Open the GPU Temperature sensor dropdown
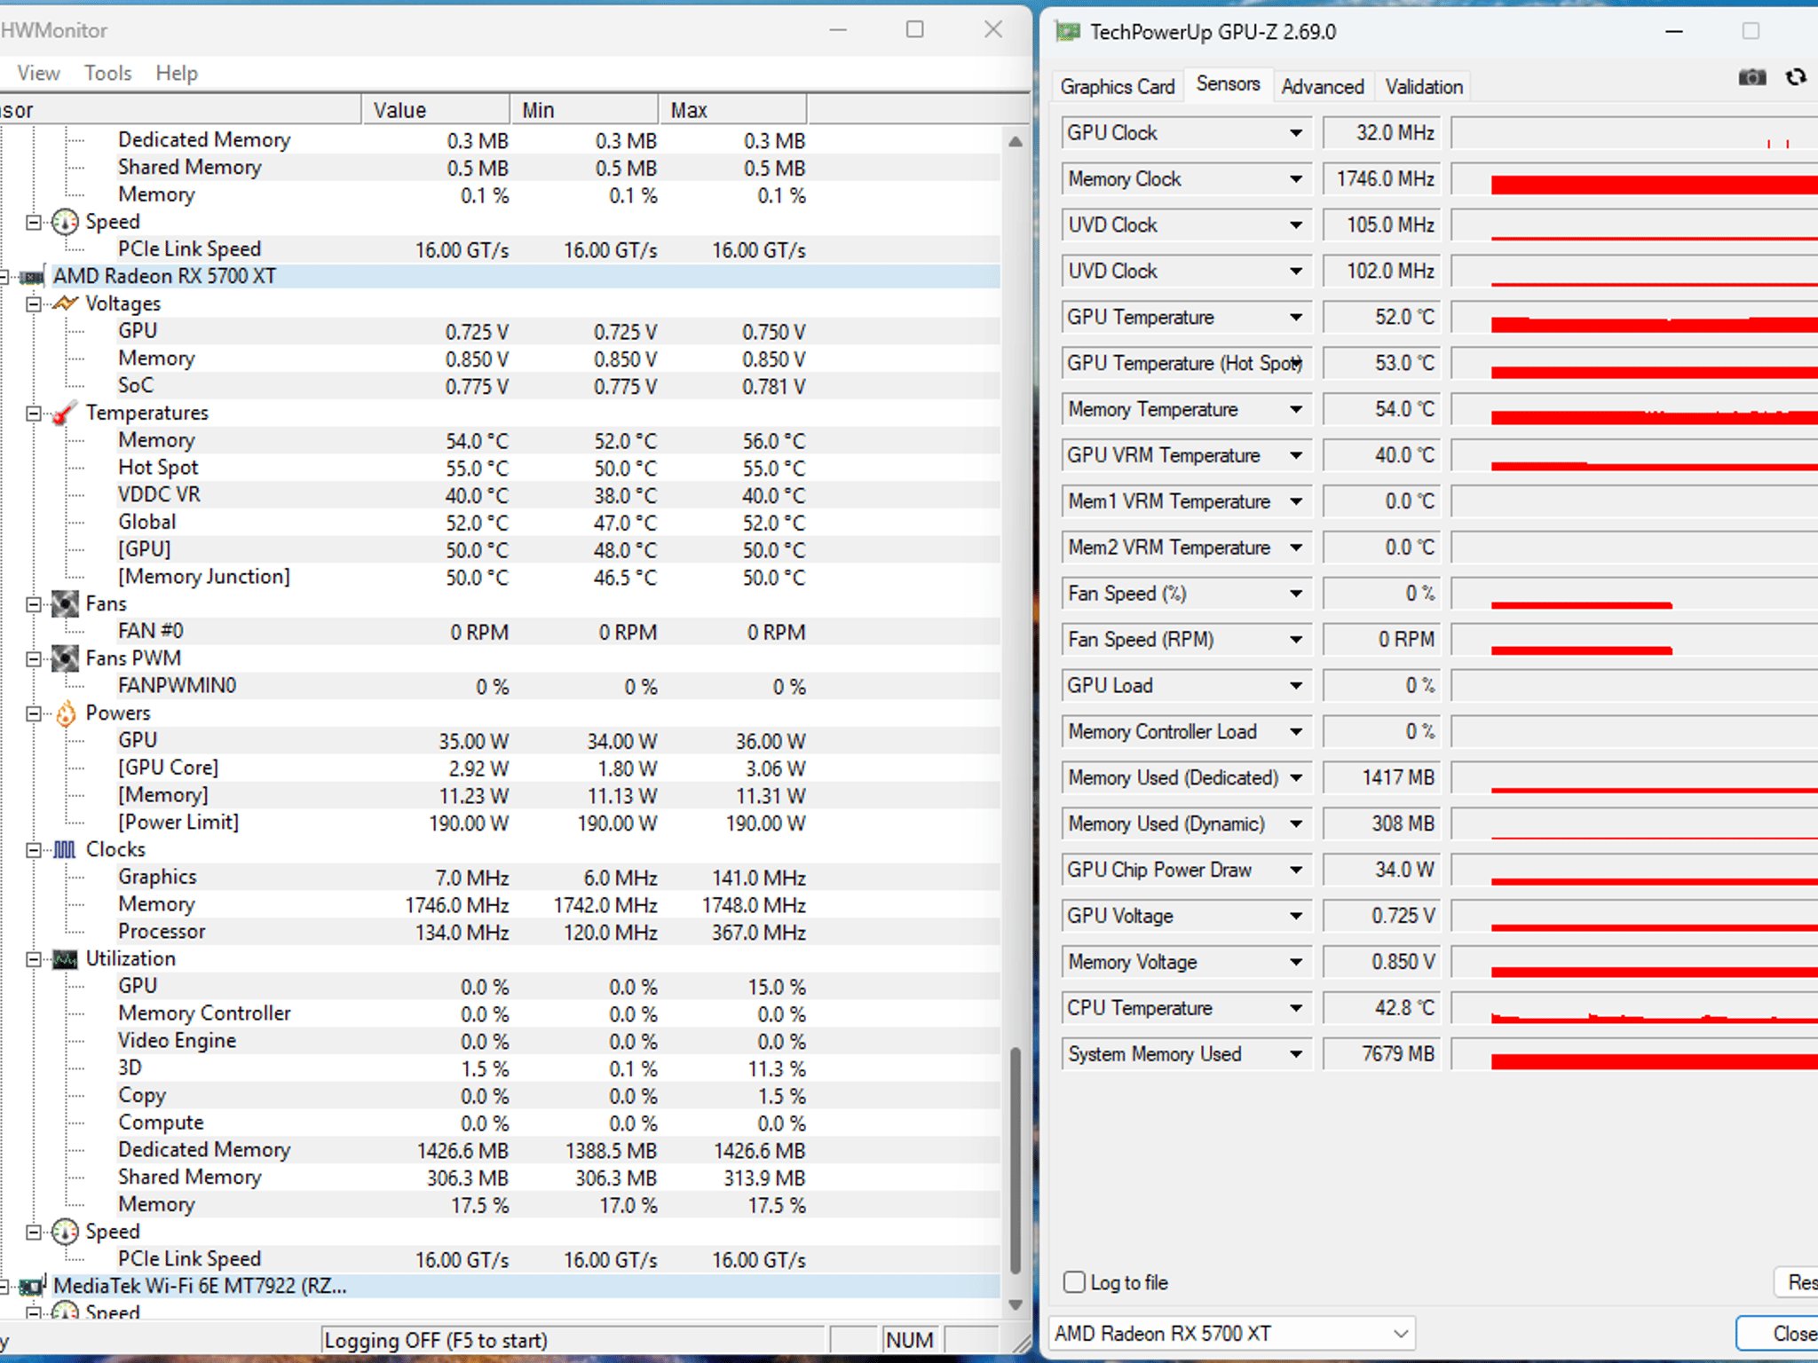The width and height of the screenshot is (1818, 1363). (1296, 318)
